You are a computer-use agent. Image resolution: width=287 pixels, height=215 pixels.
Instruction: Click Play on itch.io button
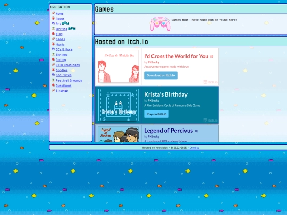point(156,114)
